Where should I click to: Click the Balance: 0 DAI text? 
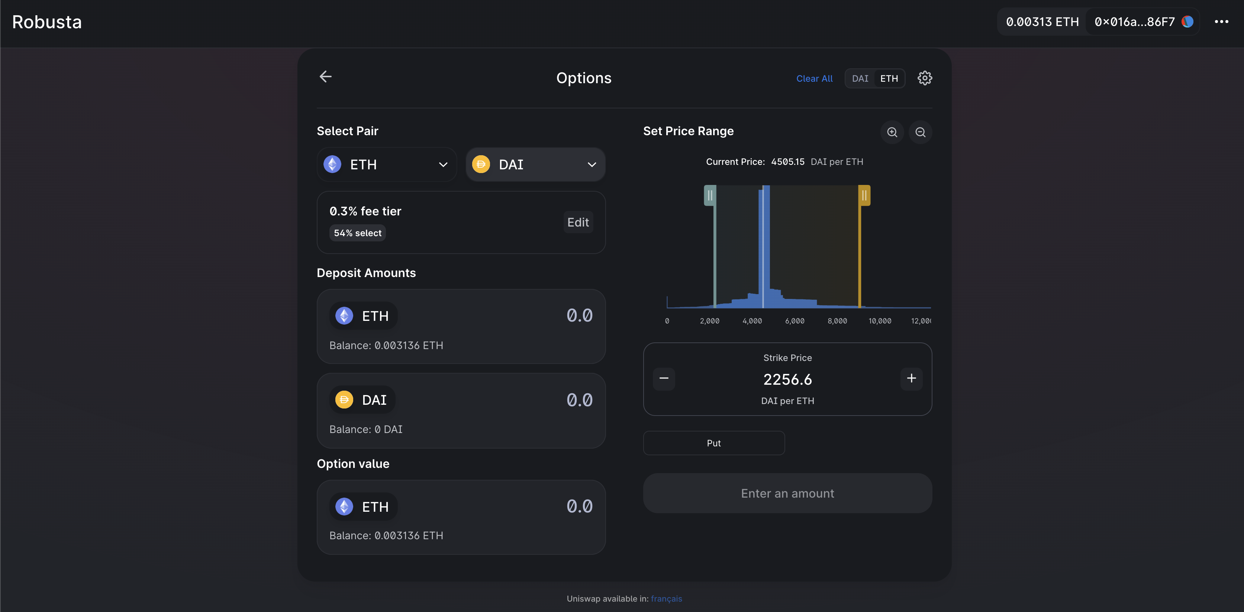pyautogui.click(x=365, y=429)
